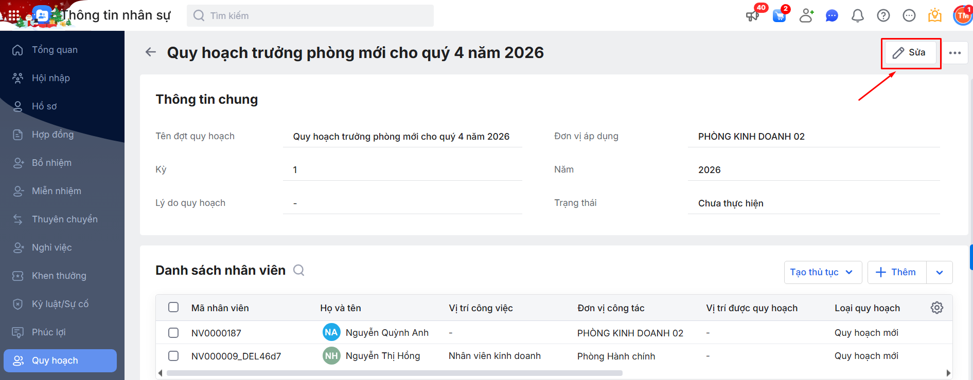This screenshot has height=380, width=973.
Task: Select the Nguyễn Thị Hồng row checkbox
Action: (x=173, y=356)
